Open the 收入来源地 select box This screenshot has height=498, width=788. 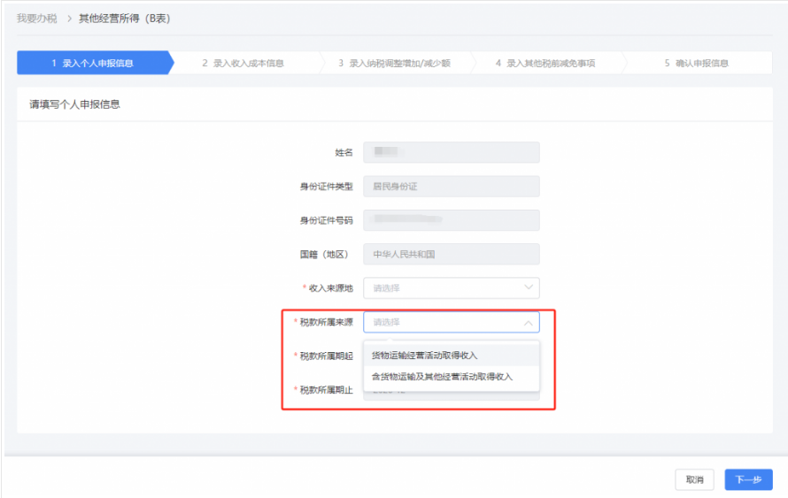click(x=443, y=288)
